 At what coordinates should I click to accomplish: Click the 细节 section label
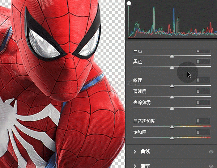click(145, 166)
